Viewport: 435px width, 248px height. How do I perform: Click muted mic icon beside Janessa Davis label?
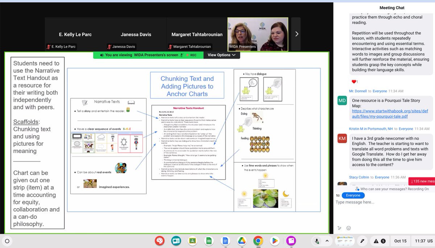point(109,47)
